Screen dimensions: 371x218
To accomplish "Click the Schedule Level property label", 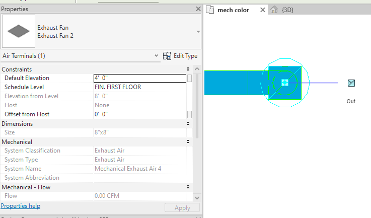I will click(x=24, y=87).
